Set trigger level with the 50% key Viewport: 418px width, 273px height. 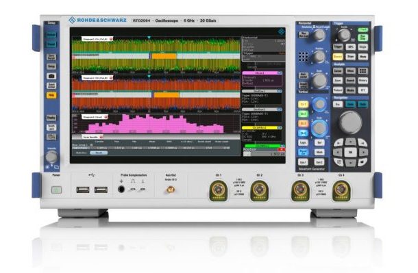(351, 47)
